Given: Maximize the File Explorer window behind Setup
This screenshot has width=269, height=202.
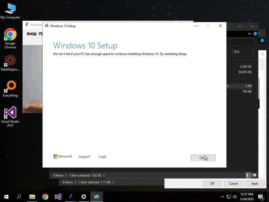Looking at the screenshot, I should 240,27.
